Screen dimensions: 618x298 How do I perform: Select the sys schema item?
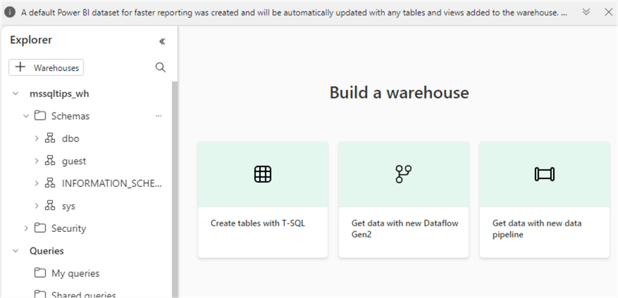(68, 206)
